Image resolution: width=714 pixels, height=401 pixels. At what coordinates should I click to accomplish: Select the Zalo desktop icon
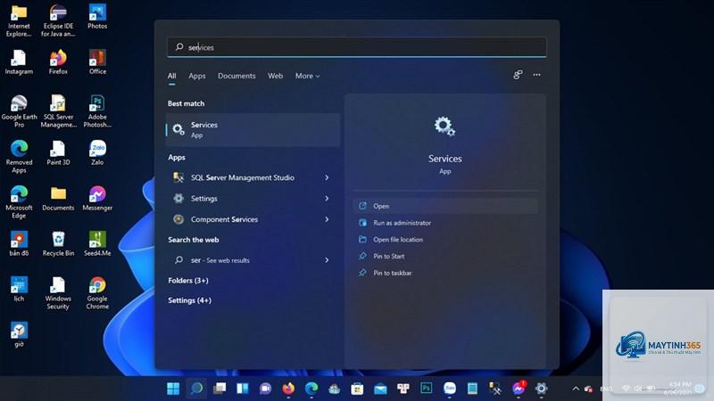click(x=97, y=153)
